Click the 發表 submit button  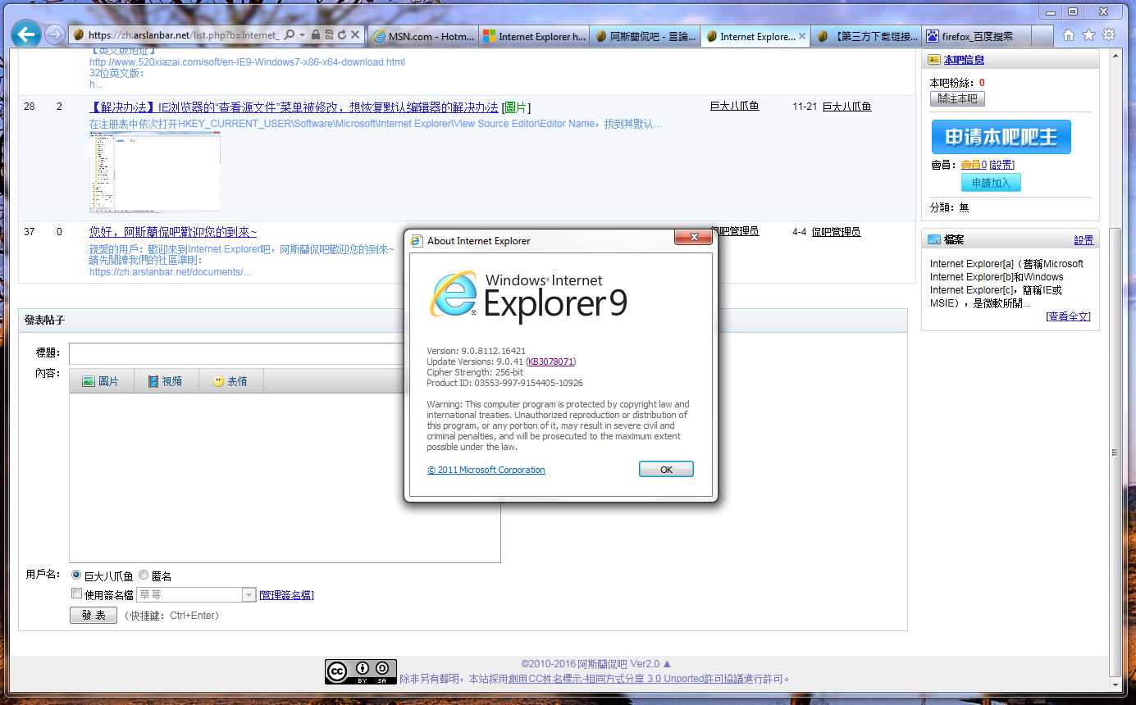click(94, 616)
